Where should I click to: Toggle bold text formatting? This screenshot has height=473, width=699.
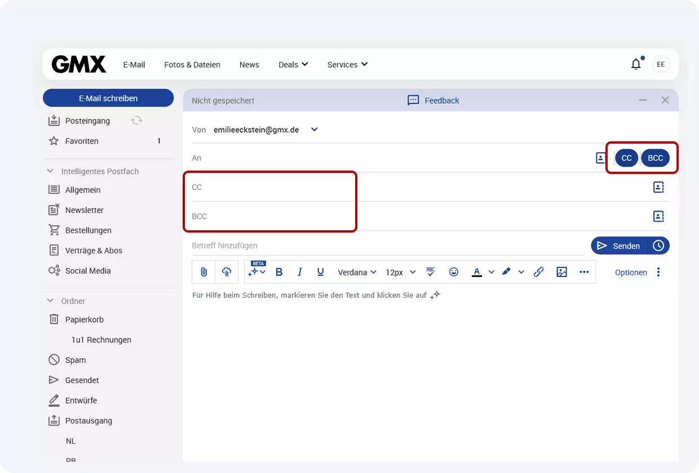(x=279, y=272)
